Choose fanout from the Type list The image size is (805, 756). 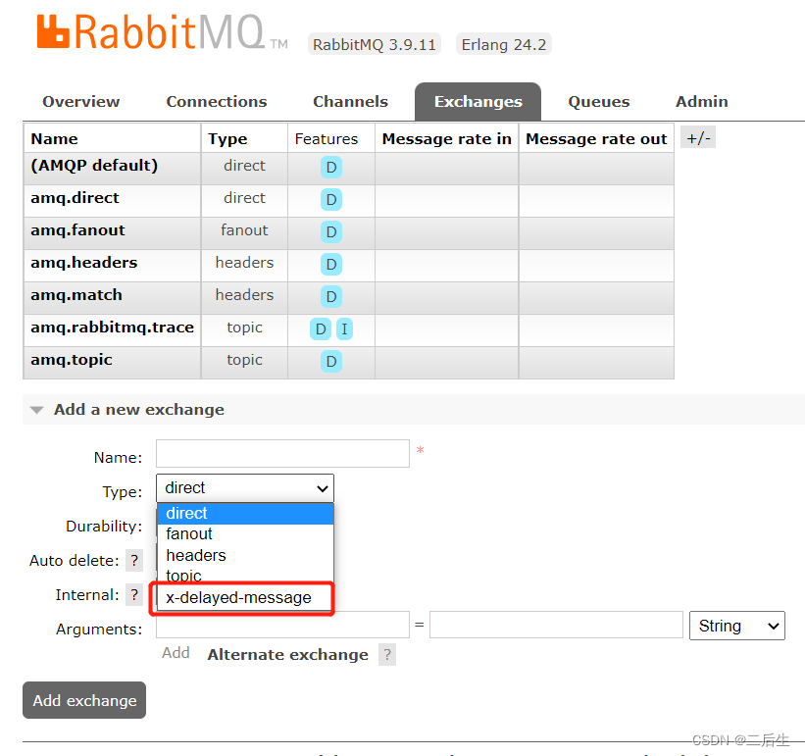(x=245, y=534)
